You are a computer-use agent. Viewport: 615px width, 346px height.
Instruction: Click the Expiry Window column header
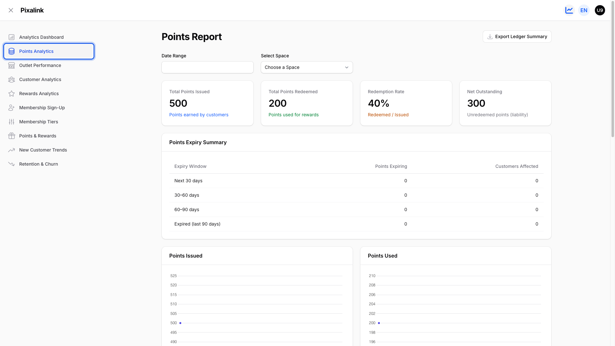(x=190, y=166)
